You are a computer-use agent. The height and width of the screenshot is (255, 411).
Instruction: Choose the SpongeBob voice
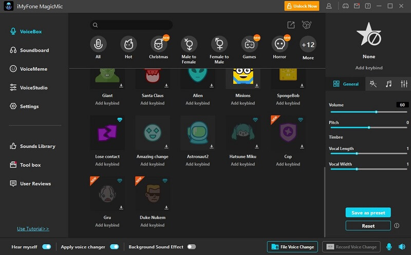[x=288, y=78]
